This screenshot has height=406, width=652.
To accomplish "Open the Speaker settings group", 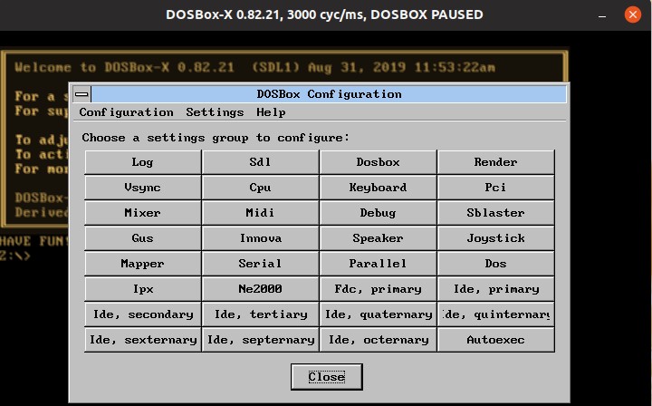I will pos(378,238).
